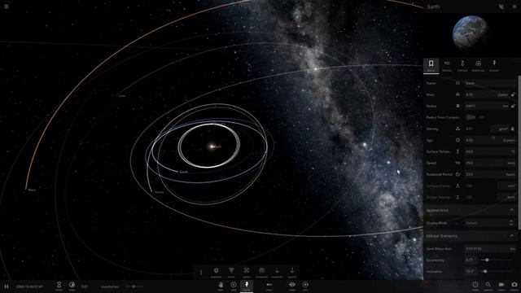The height and width of the screenshot is (293, 521).
Task: Unpin the Earth properties panel
Action: pyautogui.click(x=501, y=7)
